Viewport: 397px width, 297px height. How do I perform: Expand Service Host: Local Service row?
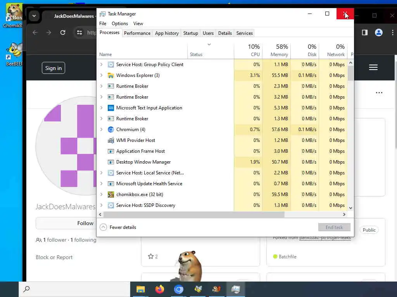(101, 173)
